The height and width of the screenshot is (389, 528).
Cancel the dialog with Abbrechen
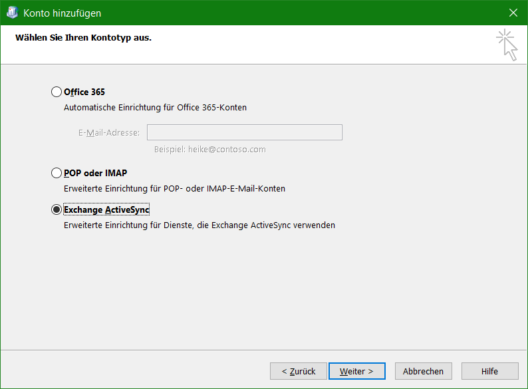424,371
